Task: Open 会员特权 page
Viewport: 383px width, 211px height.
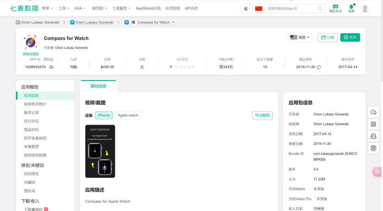Action: tap(173, 8)
